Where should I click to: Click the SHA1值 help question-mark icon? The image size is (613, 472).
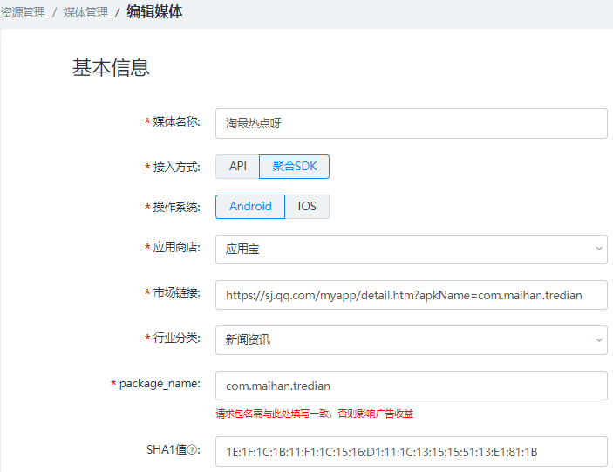(x=194, y=450)
